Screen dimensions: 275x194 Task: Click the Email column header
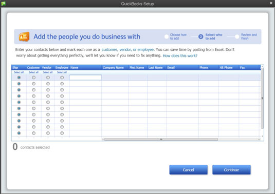click(182, 68)
